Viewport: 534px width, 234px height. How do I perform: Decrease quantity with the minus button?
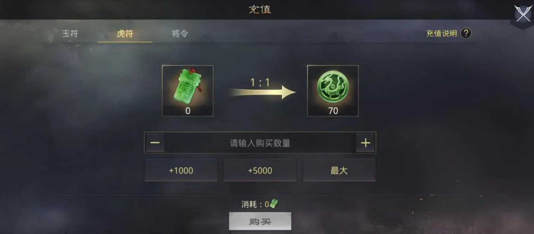[155, 143]
